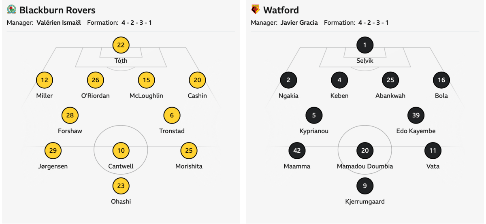Click Cantwell's number 10 shirt circle
This screenshot has width=486, height=224.
(121, 151)
